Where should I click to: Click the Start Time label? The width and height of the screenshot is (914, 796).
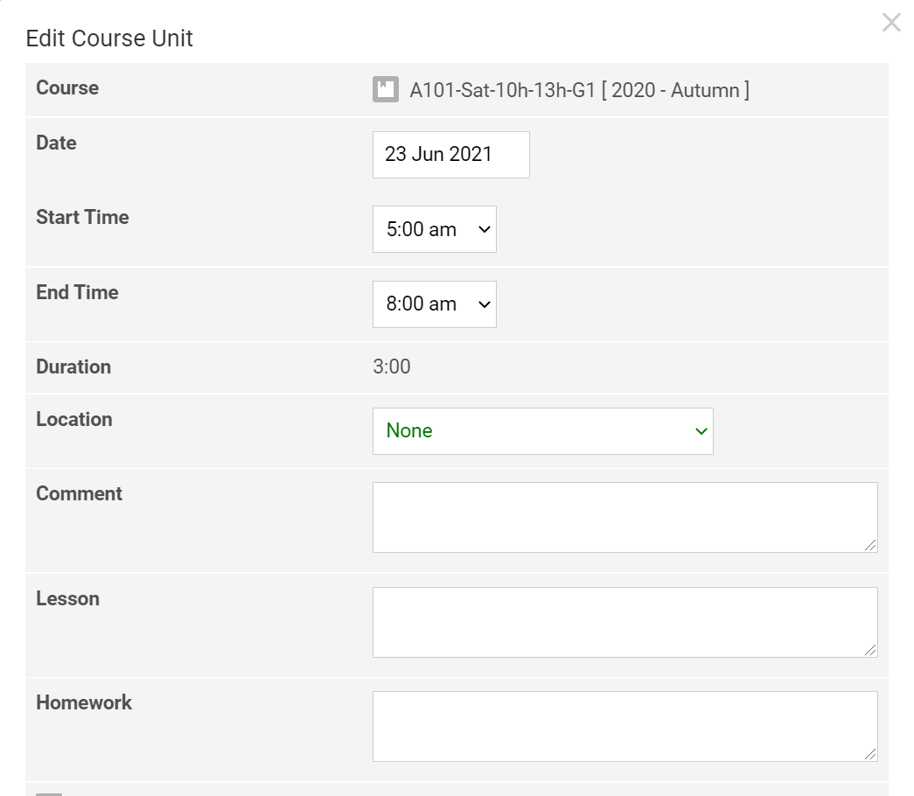click(x=82, y=218)
